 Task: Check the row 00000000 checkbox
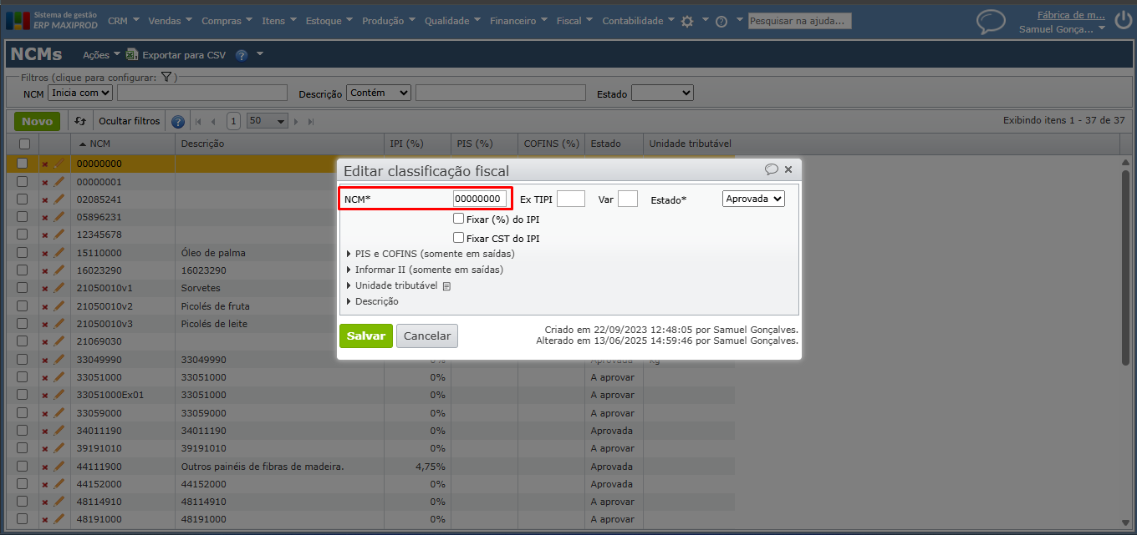(23, 164)
